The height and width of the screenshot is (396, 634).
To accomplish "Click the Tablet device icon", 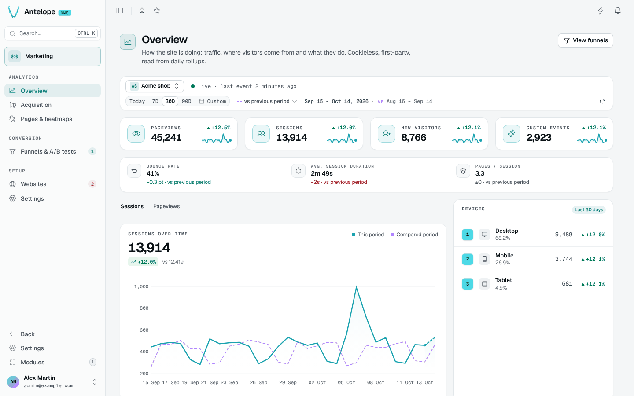I will click(x=484, y=284).
